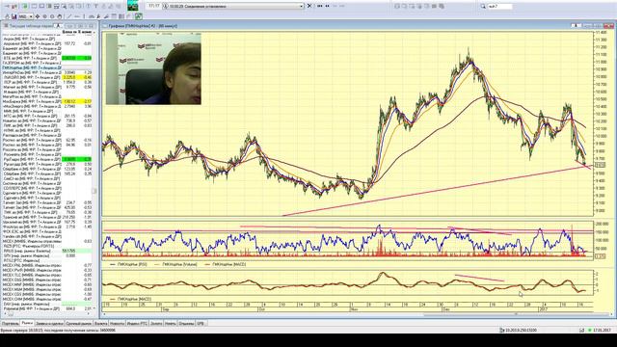Select the crosshair cursor tool

click(38, 16)
